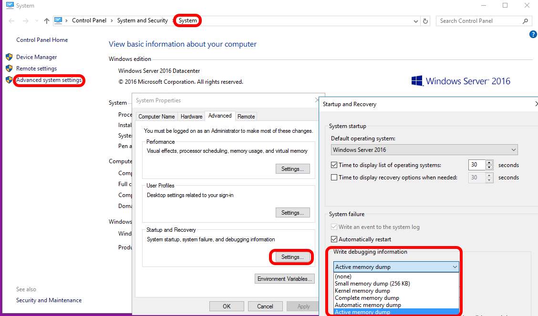The height and width of the screenshot is (316, 538).
Task: Open Security and Maintenance link
Action: [x=48, y=300]
